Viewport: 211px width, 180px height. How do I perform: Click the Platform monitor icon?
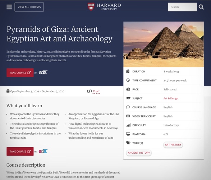point(128,134)
